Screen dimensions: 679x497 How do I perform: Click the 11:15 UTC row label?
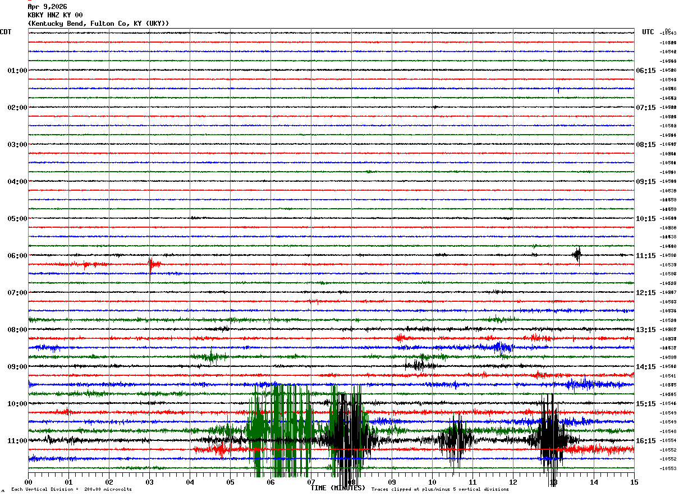(x=646, y=256)
